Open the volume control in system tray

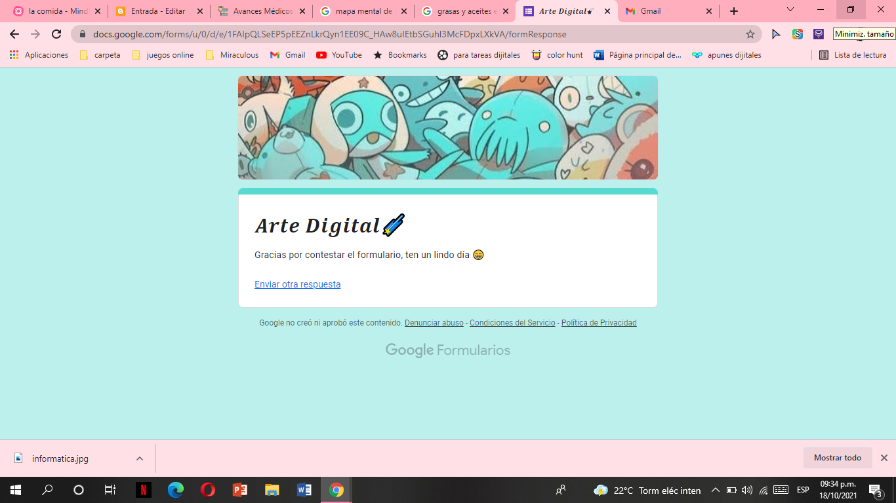click(747, 490)
